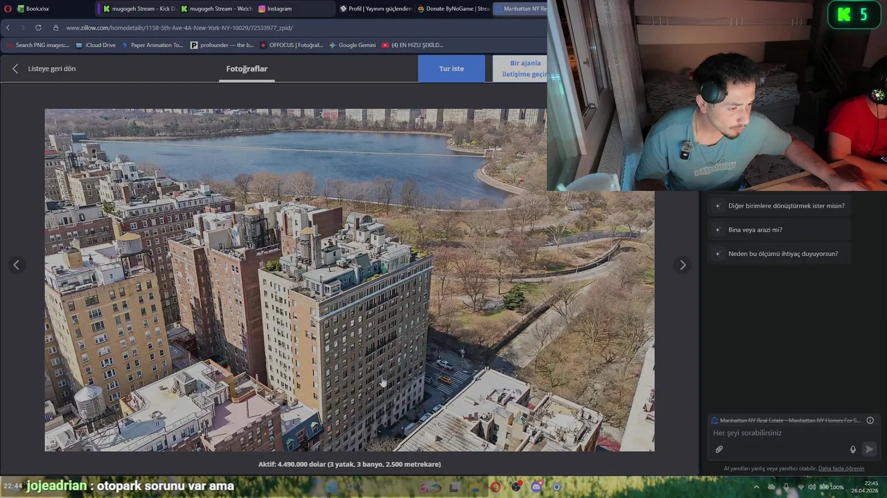This screenshot has height=498, width=887.
Task: Open profounder bookmark
Action: click(x=222, y=45)
